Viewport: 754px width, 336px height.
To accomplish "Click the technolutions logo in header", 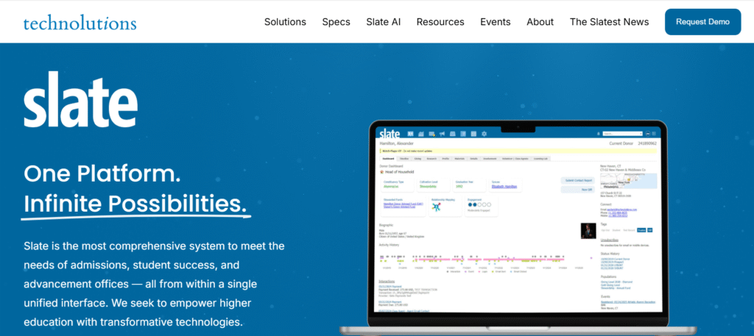I will point(80,22).
